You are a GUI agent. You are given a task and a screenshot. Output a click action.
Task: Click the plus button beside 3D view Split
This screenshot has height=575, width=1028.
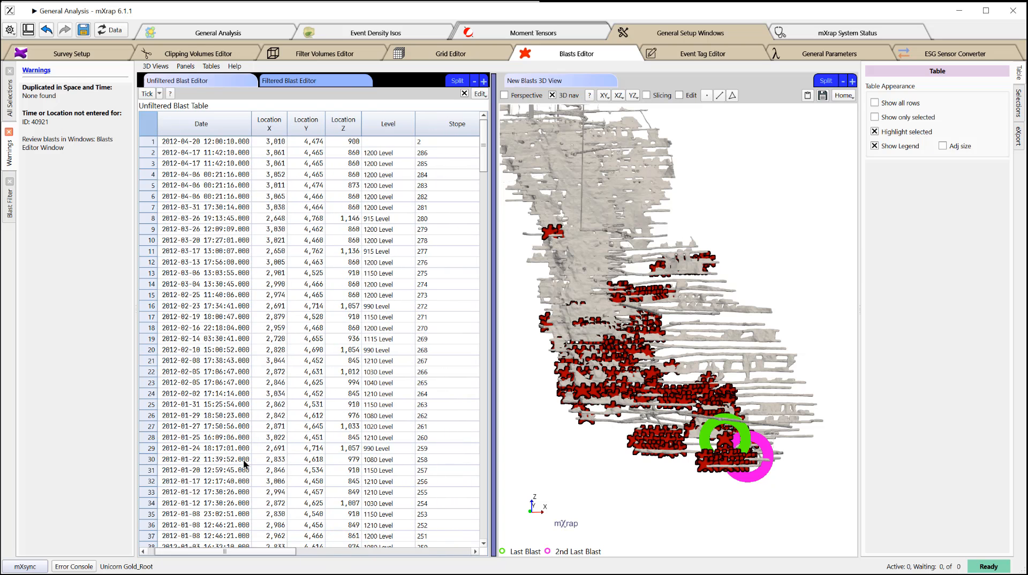(852, 81)
